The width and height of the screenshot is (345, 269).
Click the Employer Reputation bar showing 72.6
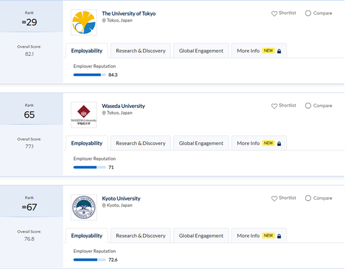pos(90,260)
